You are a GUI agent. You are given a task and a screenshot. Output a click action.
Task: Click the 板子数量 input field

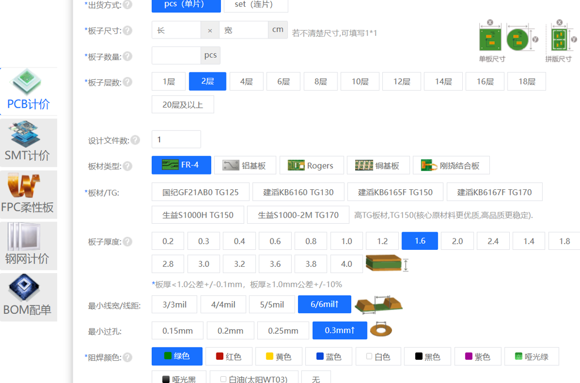(x=176, y=56)
